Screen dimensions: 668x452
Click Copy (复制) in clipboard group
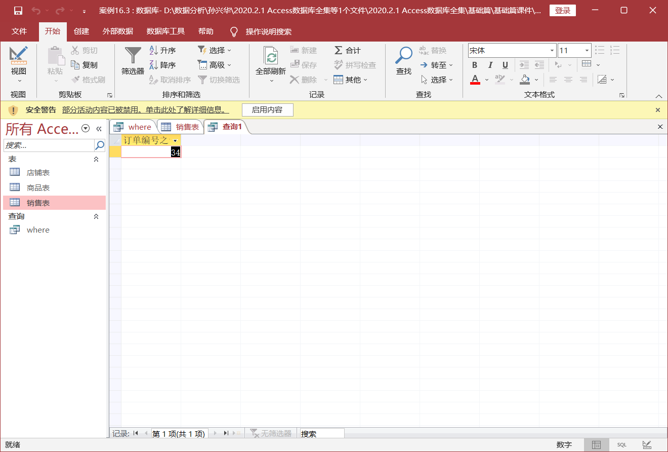pyautogui.click(x=84, y=65)
